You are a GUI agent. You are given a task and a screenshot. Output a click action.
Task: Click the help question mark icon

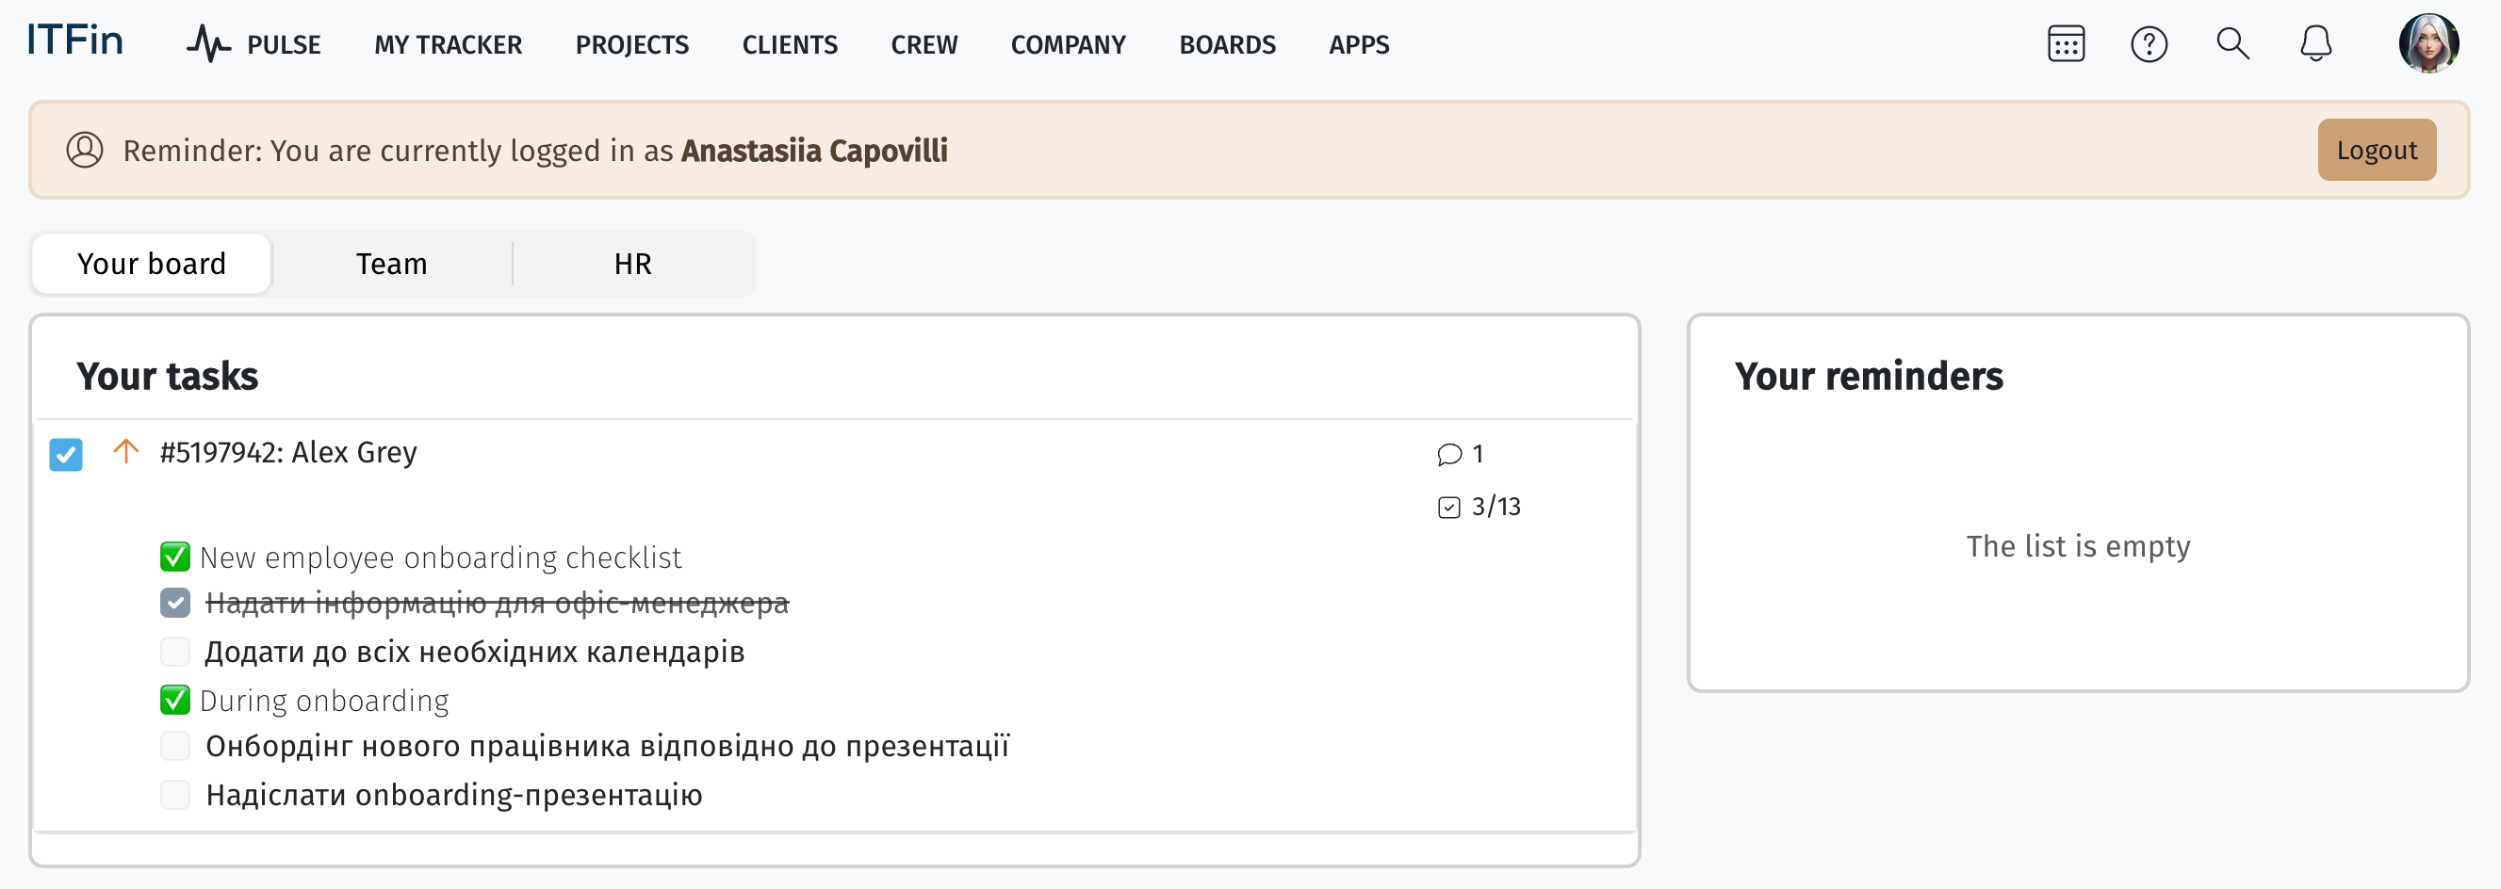tap(2149, 44)
